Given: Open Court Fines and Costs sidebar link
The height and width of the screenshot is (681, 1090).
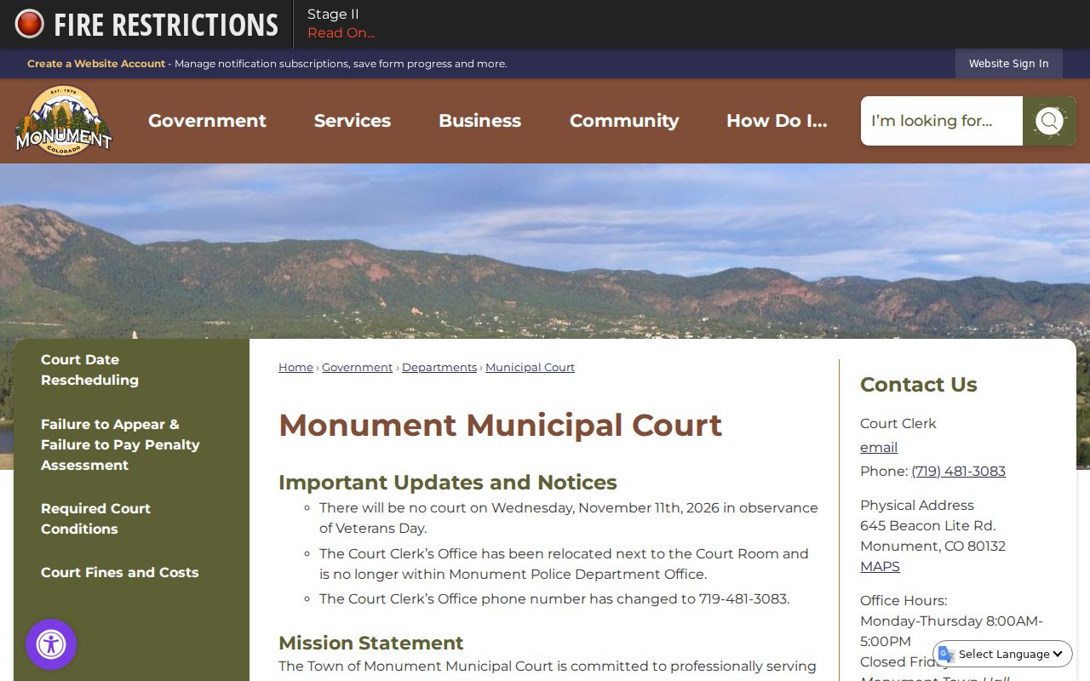Looking at the screenshot, I should click(120, 572).
